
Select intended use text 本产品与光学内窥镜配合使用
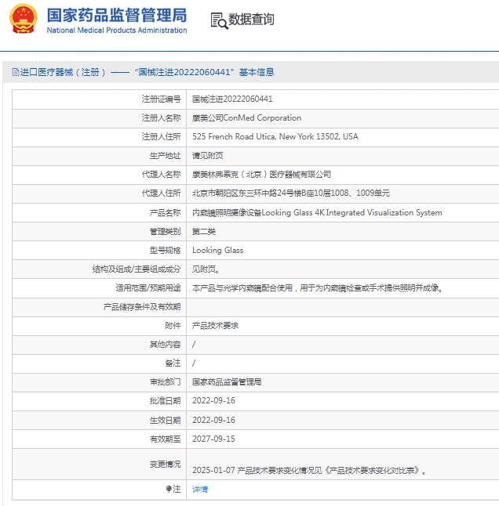click(x=317, y=287)
